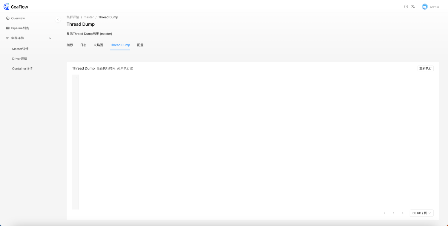Click the Pipeline列表 grid icon
Viewport: 448px width, 226px height.
[x=7, y=28]
